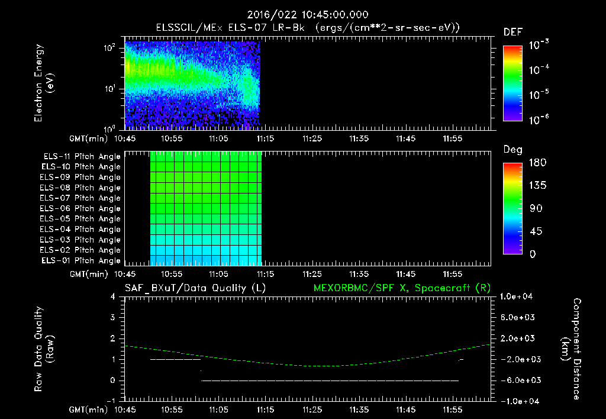Click the 'GMT(min)' label of the top plot
The width and height of the screenshot is (606, 419).
coord(89,138)
